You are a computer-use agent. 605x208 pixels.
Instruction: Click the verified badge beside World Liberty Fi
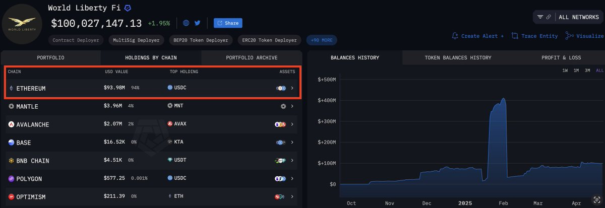(128, 9)
